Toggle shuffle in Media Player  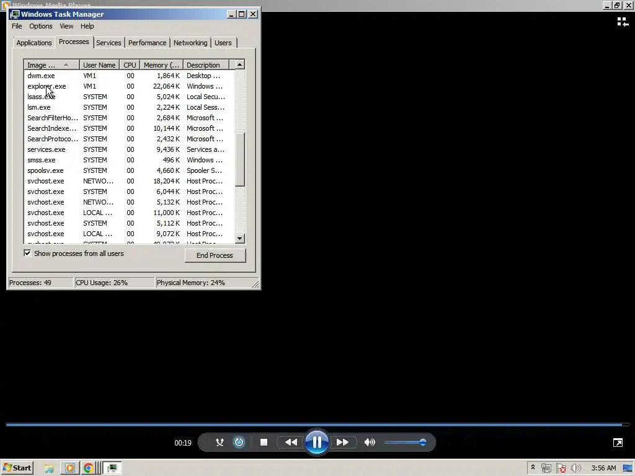point(220,442)
